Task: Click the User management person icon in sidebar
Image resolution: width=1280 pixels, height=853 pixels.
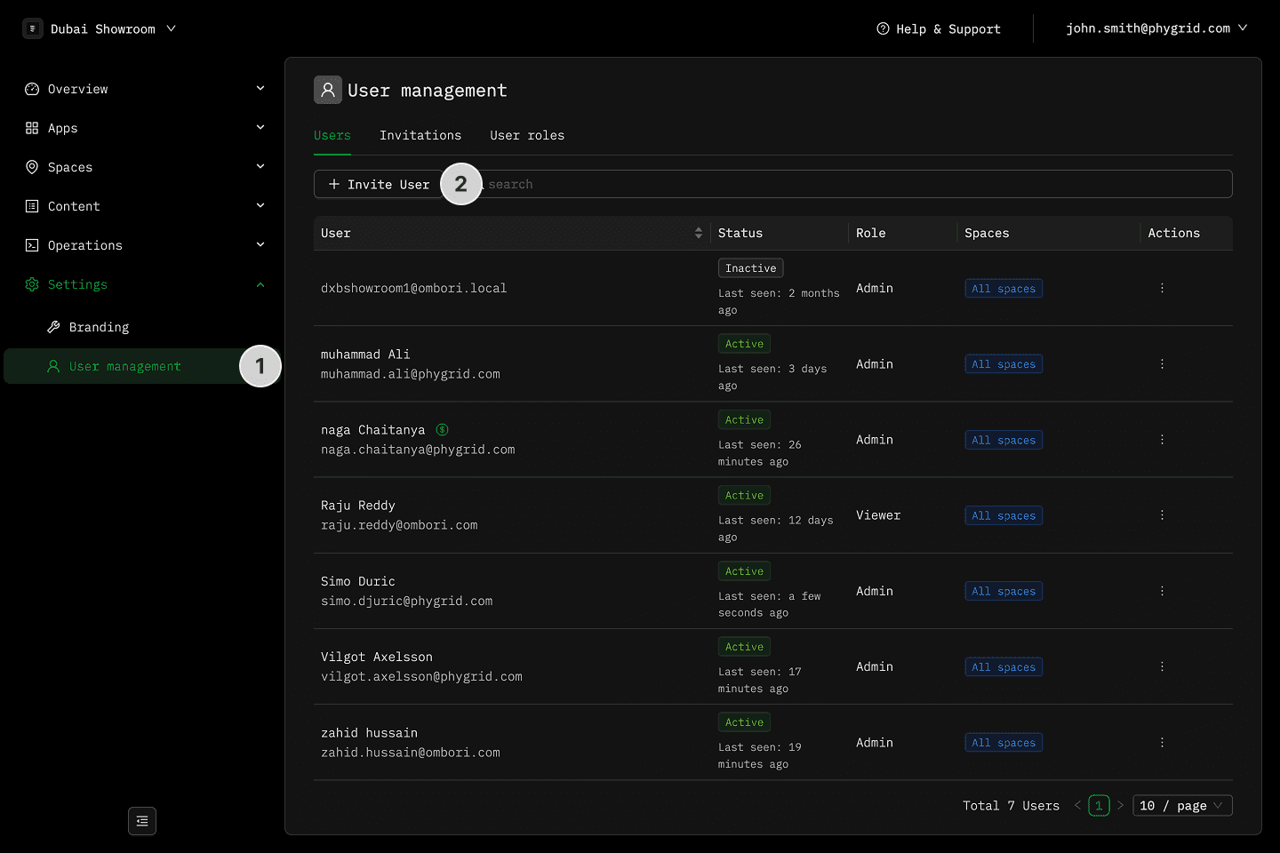Action: coord(53,366)
